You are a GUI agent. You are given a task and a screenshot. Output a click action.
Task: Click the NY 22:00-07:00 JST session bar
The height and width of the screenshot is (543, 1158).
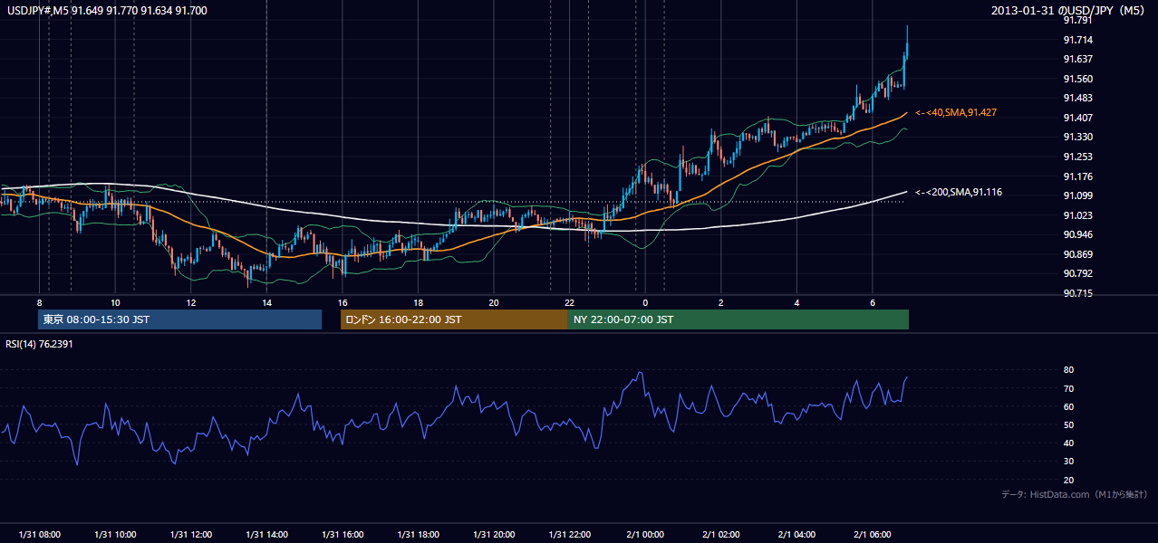point(738,319)
